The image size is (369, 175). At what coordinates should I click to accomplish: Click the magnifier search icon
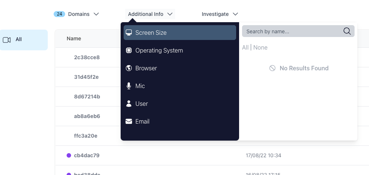tap(347, 31)
